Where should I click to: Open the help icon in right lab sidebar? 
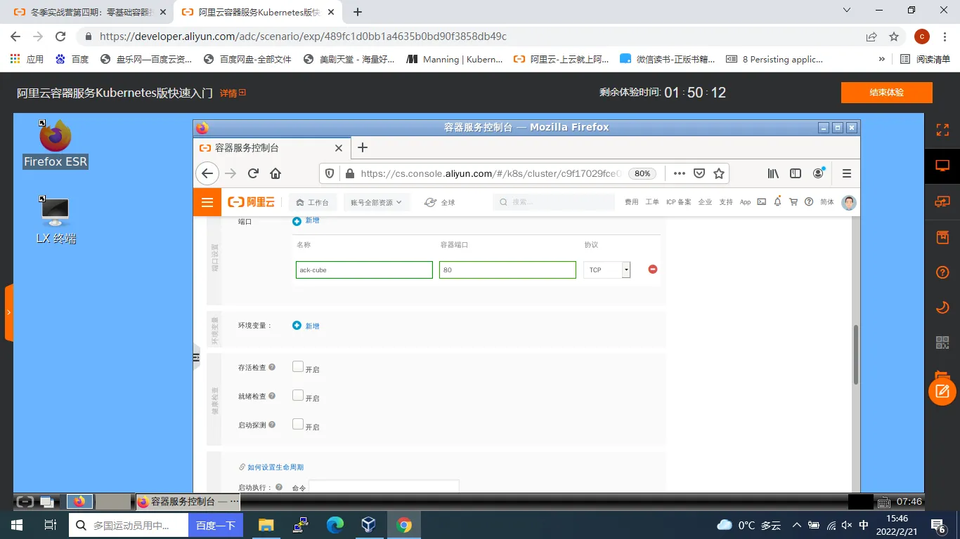point(942,272)
